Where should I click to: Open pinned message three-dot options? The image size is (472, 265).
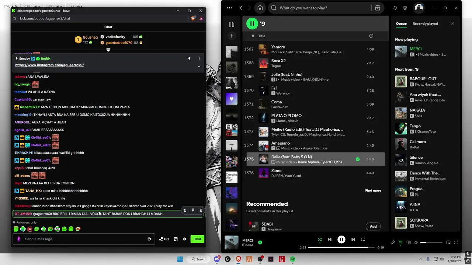point(199,59)
